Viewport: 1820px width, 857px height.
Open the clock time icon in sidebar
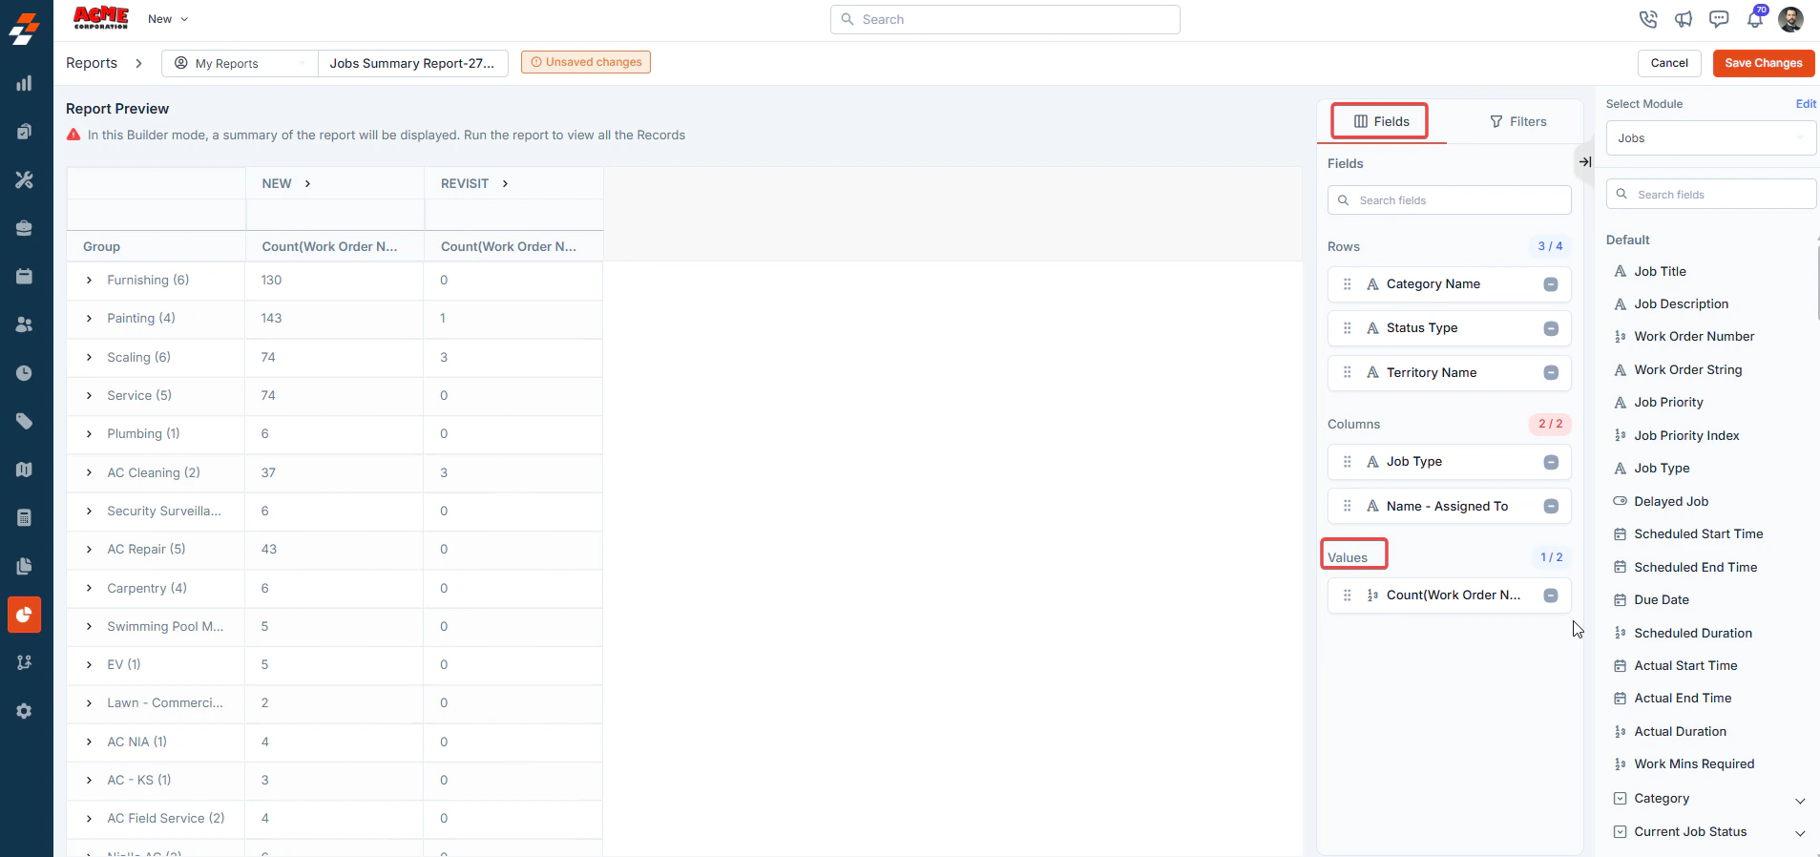[25, 373]
